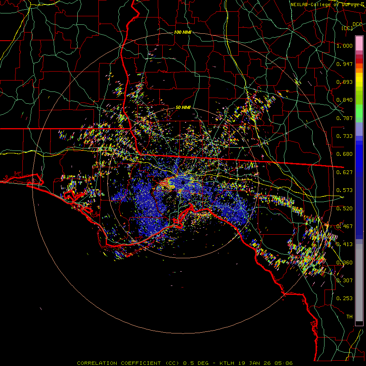Click the 0.733 scale value
Viewport: 366px width, 366px height.
click(344, 136)
